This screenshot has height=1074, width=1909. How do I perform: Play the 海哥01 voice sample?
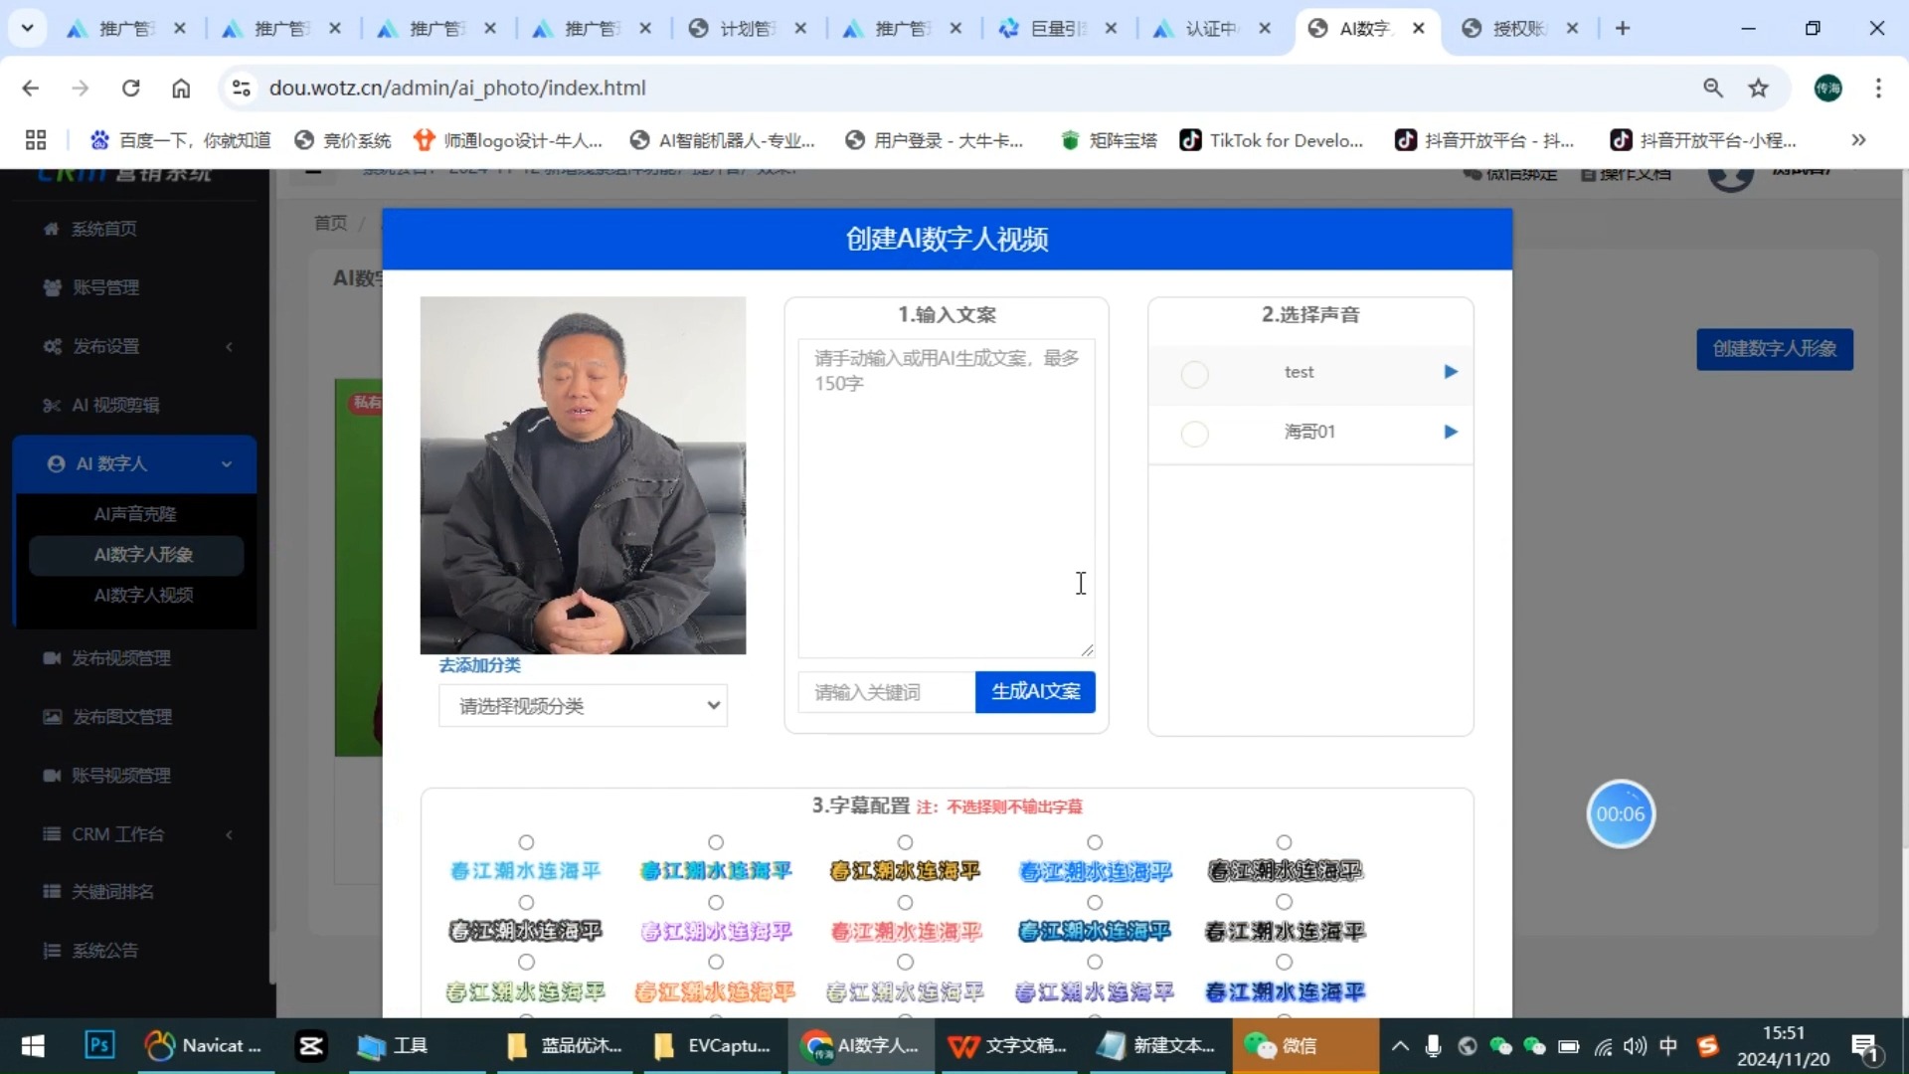[1451, 432]
